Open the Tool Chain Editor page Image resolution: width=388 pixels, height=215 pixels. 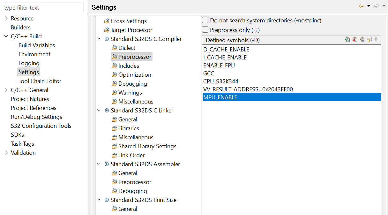coord(40,81)
